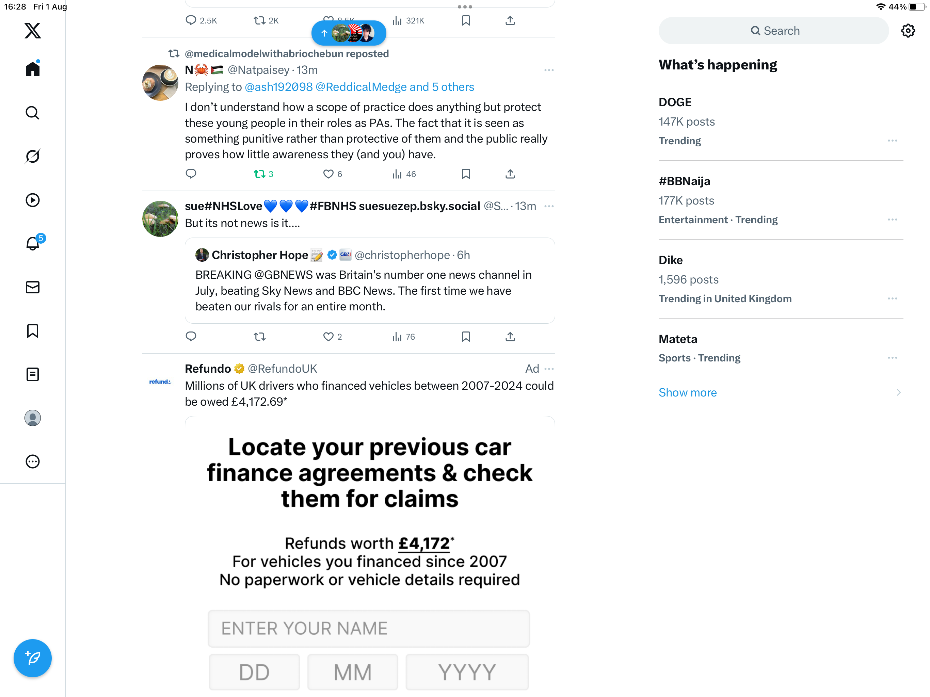This screenshot has height=697, width=930.
Task: Open more options on Refundo ad
Action: (x=549, y=369)
